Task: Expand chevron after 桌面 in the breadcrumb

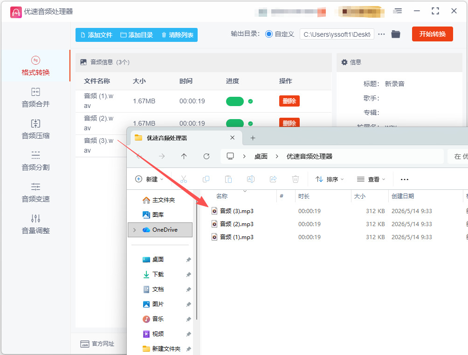Action: (277, 156)
